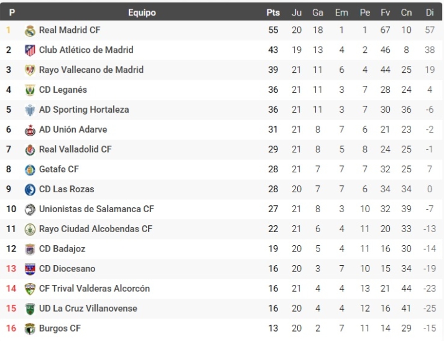Screen dimensions: 444x341
Task: Click the Club Atlético de Madrid crest
Action: coord(30,50)
